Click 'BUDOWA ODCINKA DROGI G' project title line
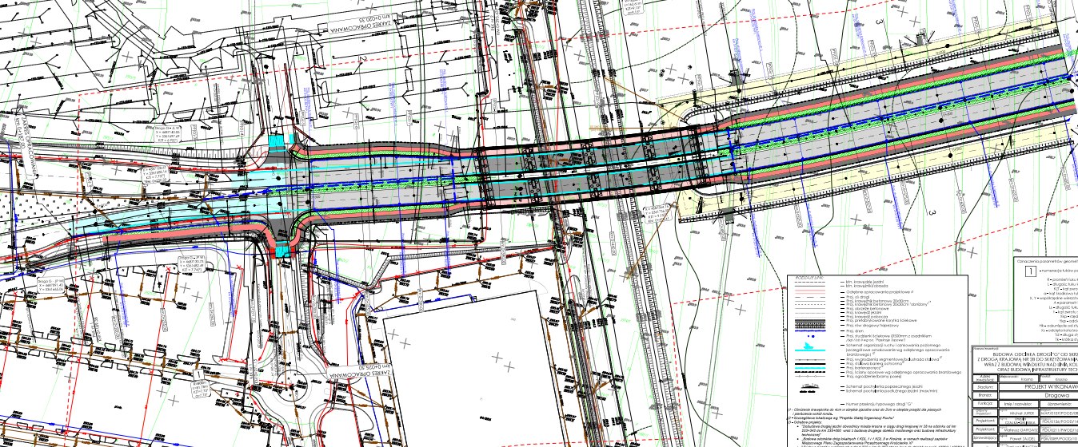This screenshot has width=1078, height=447. click(1036, 354)
